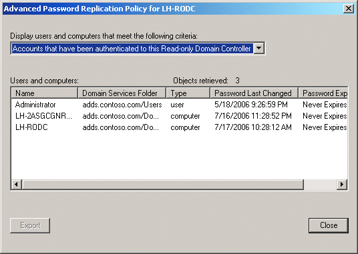Sort by the Type column header
The width and height of the screenshot is (358, 254).
[188, 93]
